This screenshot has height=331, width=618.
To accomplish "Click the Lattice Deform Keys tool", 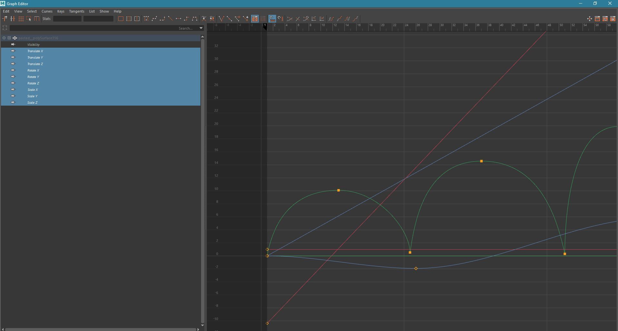I will [21, 19].
